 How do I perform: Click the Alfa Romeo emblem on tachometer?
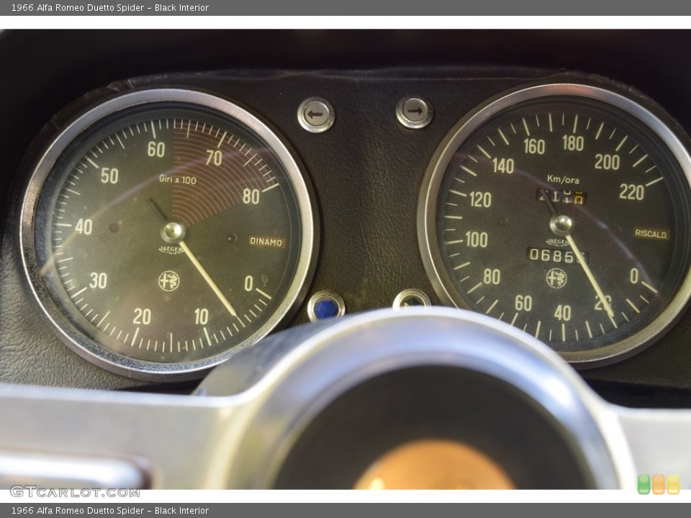tap(168, 281)
